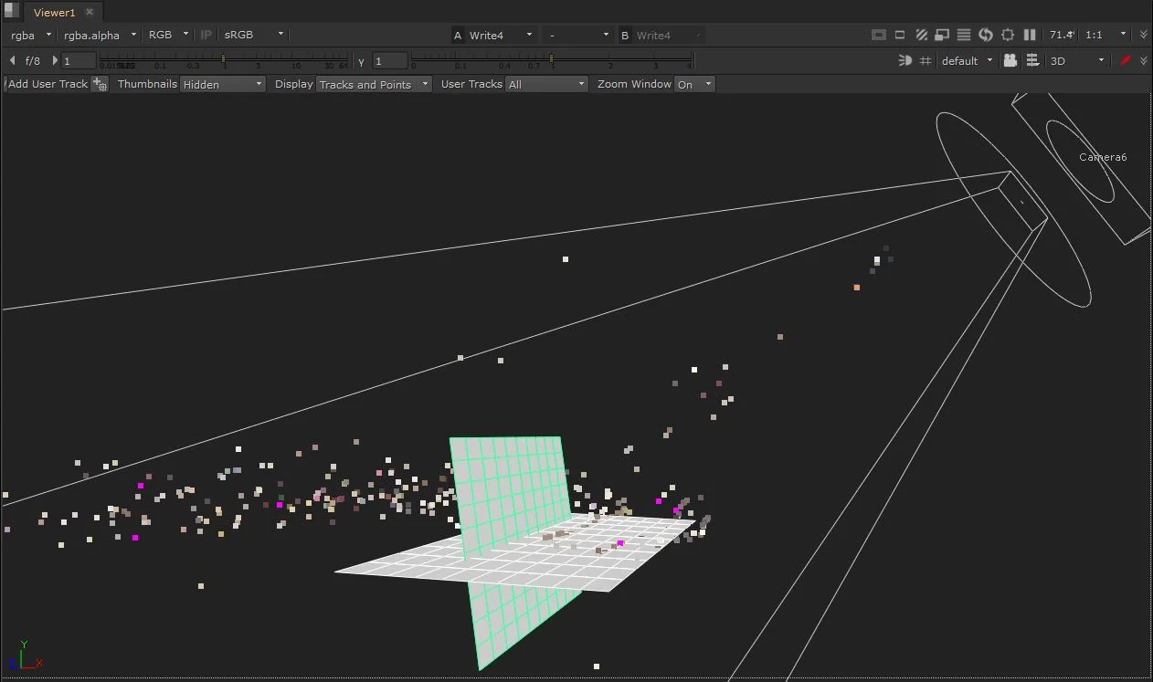Click the add track plus icon
This screenshot has height=682, width=1153.
tap(100, 84)
